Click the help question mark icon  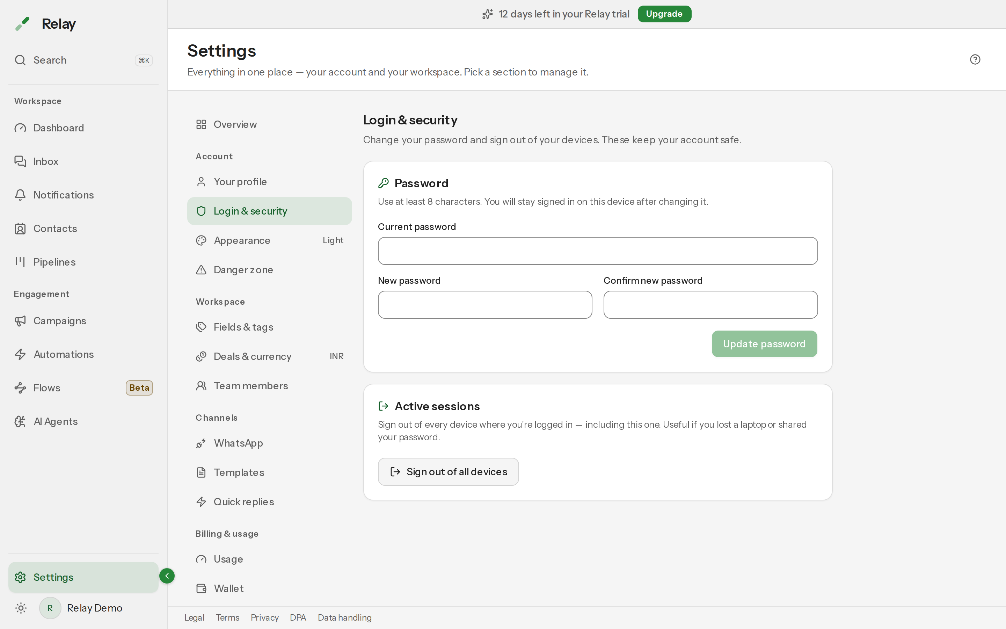[975, 59]
